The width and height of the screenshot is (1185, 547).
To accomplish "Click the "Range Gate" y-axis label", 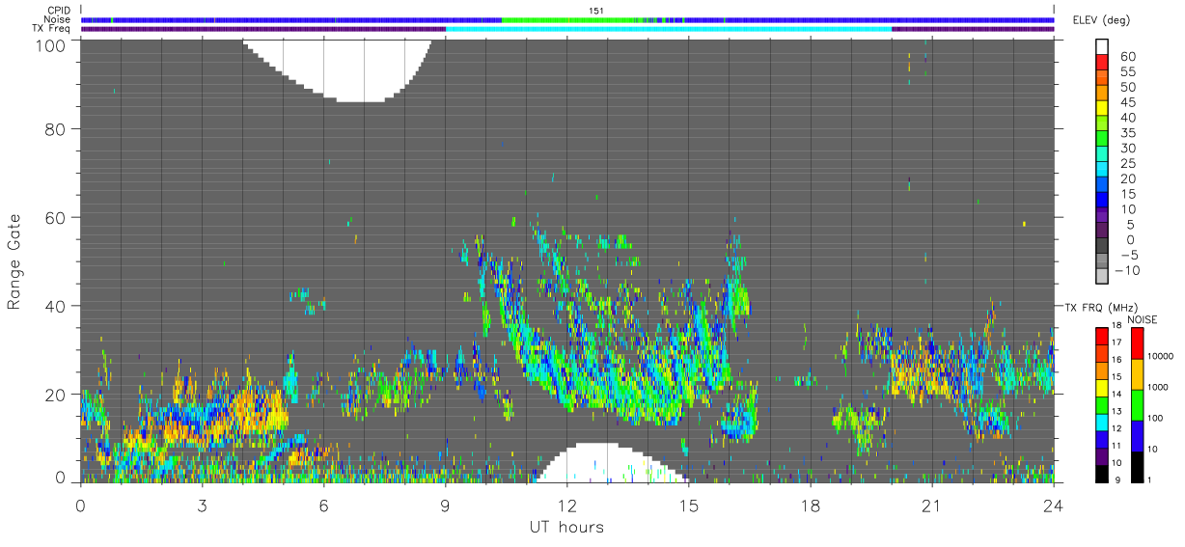I will tap(14, 261).
